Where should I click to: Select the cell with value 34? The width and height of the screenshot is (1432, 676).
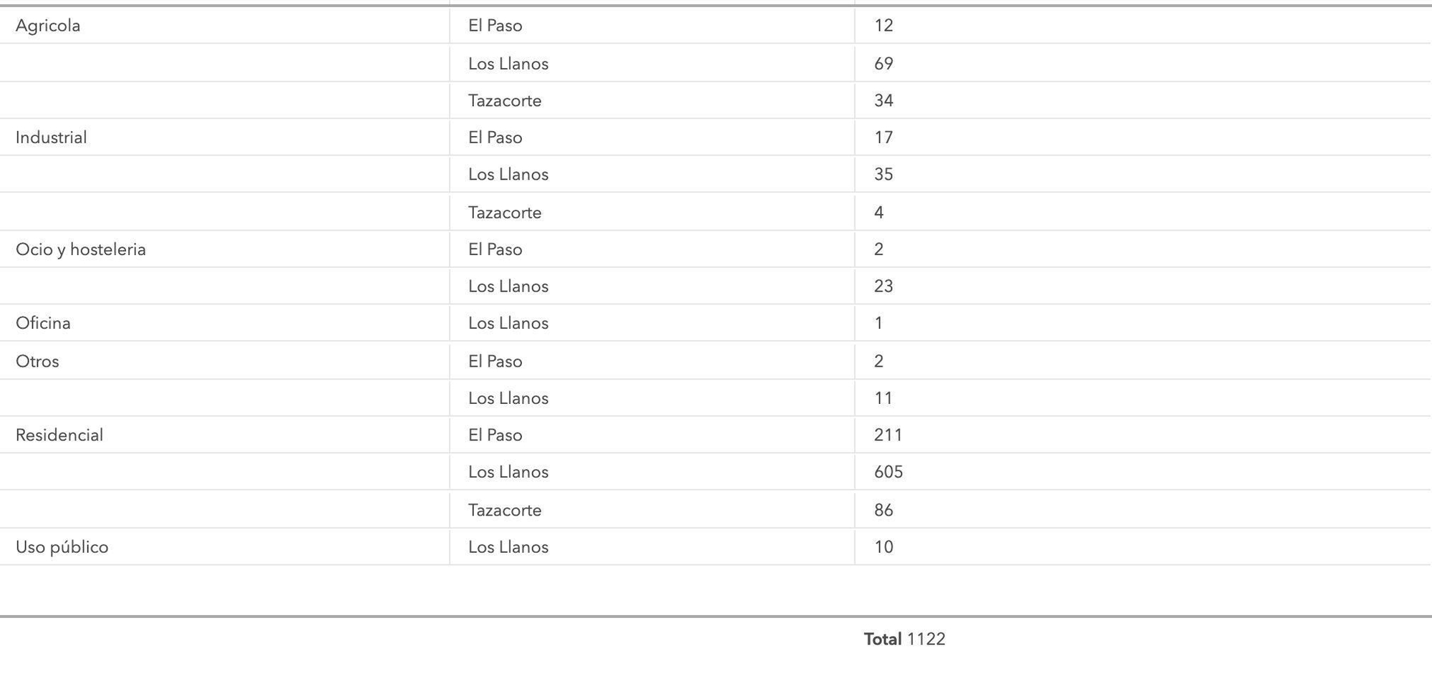tap(884, 100)
